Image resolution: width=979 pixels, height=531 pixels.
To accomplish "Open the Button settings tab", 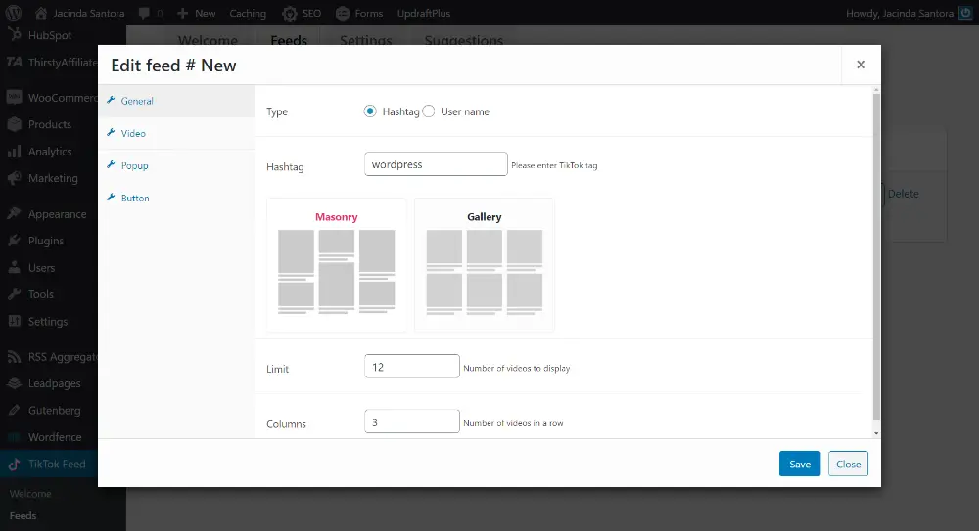I will pyautogui.click(x=135, y=198).
